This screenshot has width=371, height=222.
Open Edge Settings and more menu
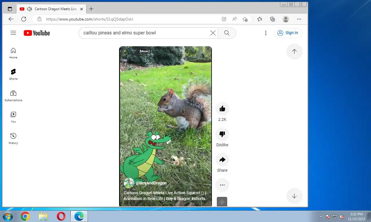tap(299, 19)
